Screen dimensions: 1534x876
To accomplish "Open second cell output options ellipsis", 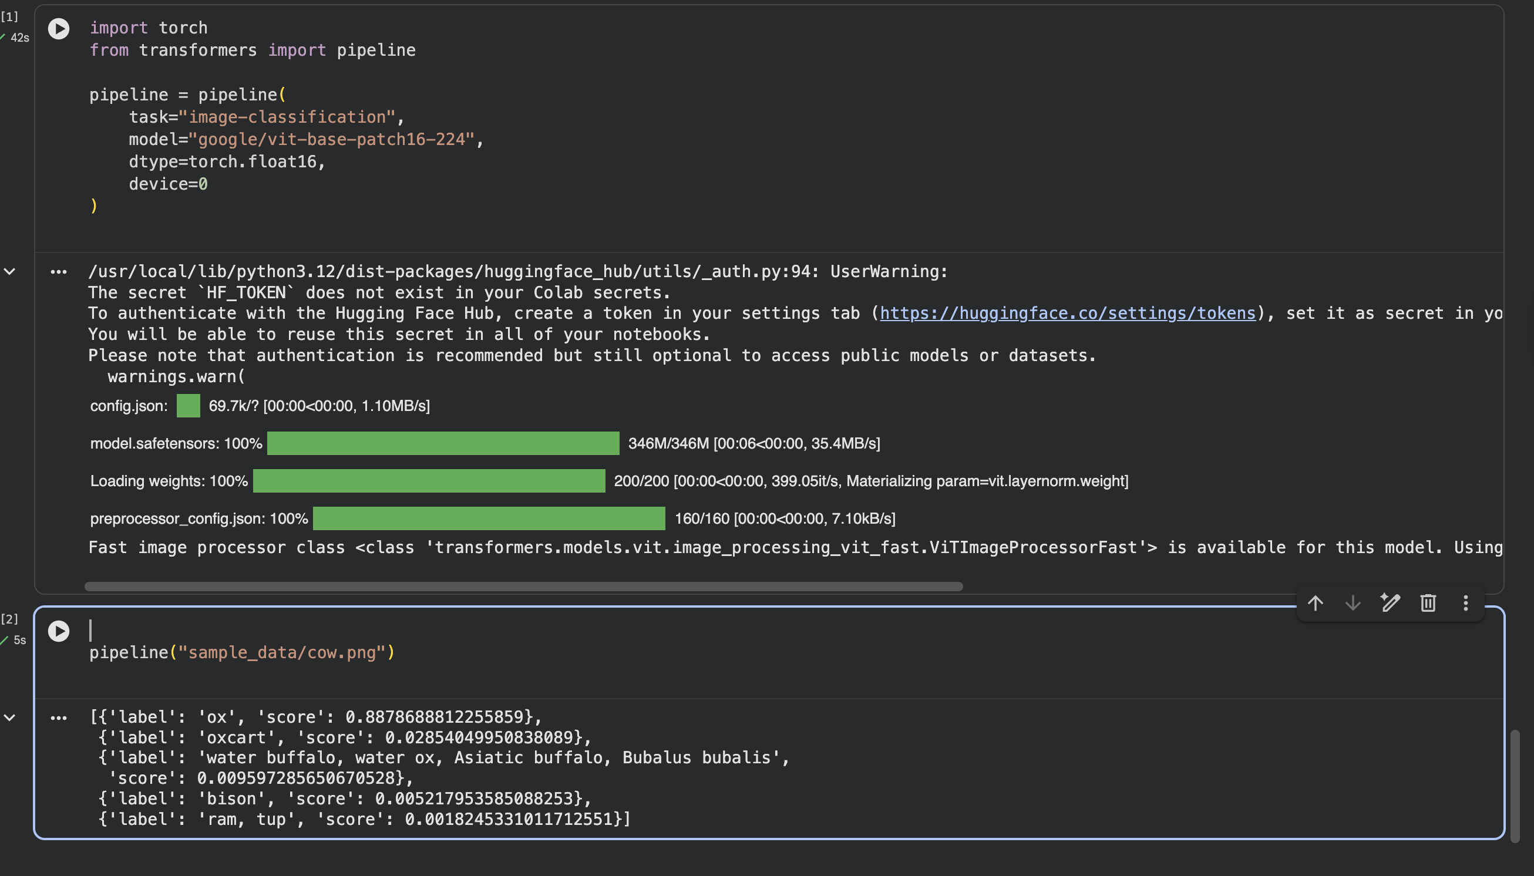I will click(58, 717).
